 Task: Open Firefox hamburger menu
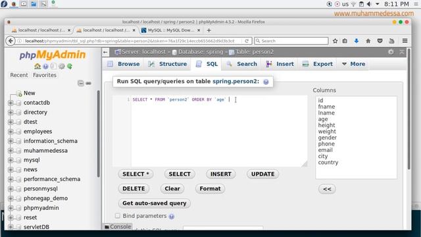(x=405, y=41)
